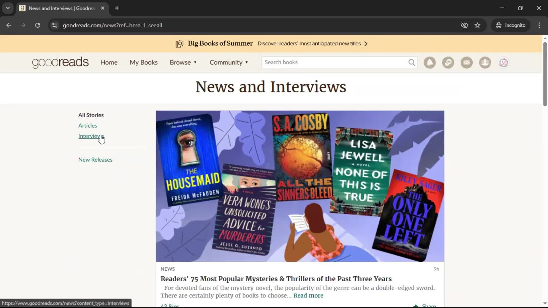Image resolution: width=548 pixels, height=308 pixels.
Task: Click the banner right chevron arrow
Action: pos(366,44)
